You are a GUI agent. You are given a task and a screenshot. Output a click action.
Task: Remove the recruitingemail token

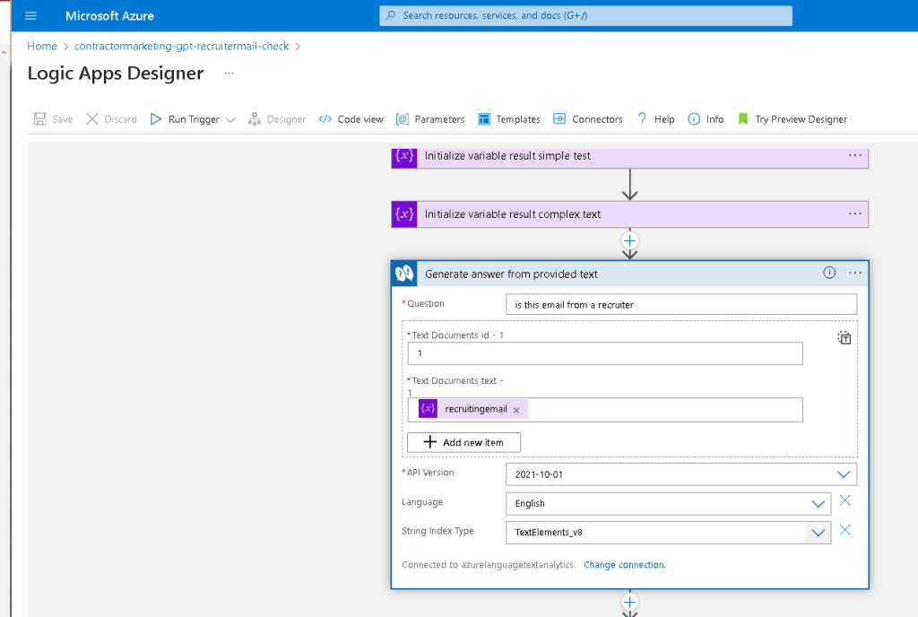point(516,410)
